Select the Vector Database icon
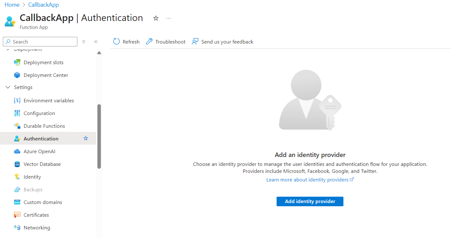Image resolution: width=451 pixels, height=238 pixels. [17, 164]
